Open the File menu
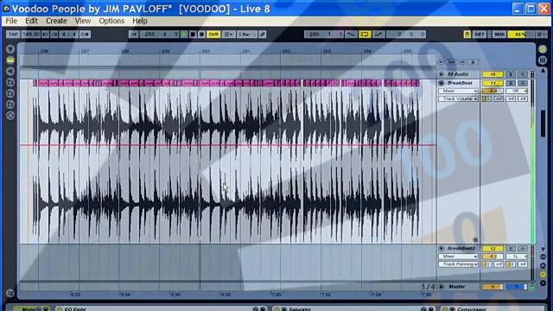 pos(11,21)
